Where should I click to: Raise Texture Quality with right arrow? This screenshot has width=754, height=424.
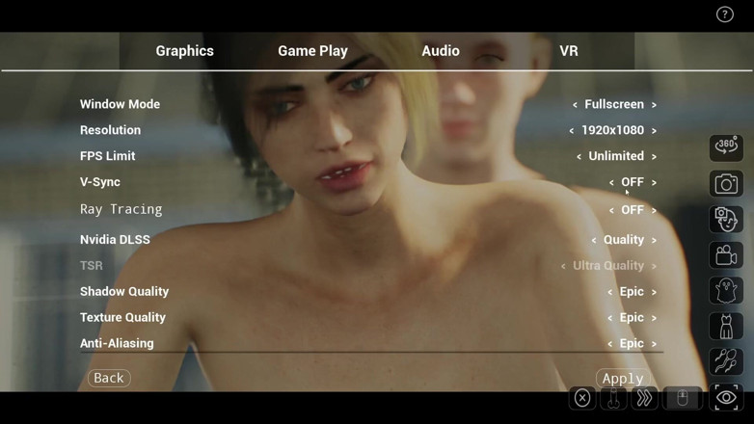[x=654, y=318]
